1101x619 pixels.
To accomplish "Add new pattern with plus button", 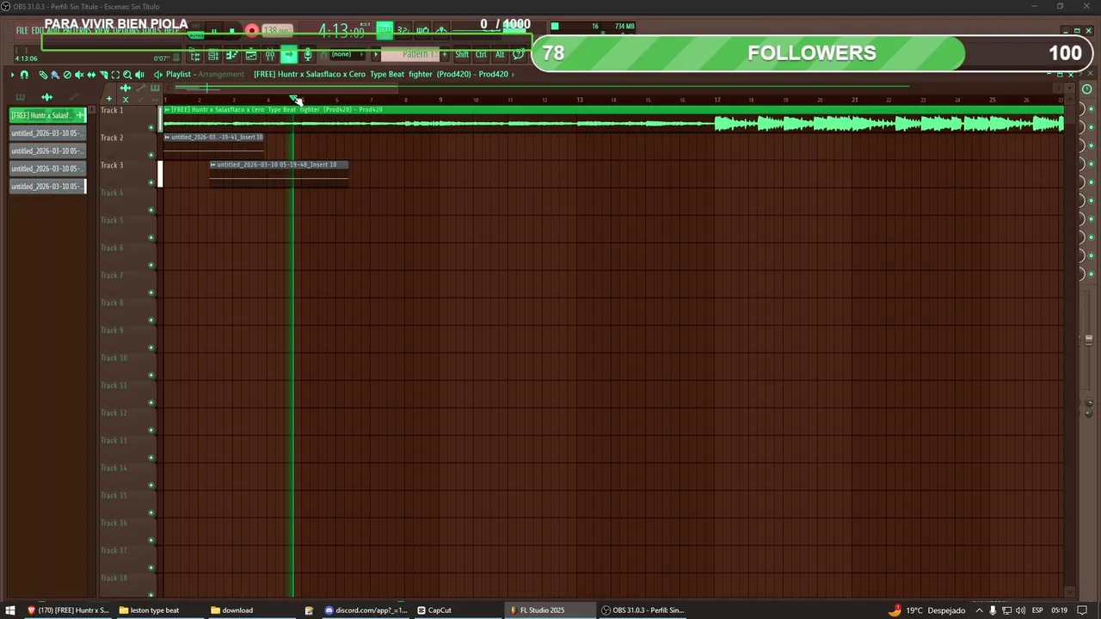I will pos(445,54).
